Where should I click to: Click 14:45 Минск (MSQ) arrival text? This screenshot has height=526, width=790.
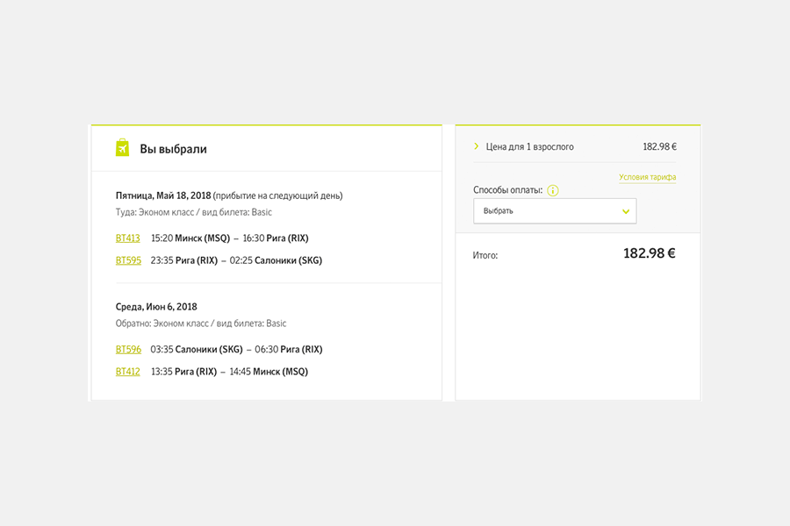tap(269, 372)
